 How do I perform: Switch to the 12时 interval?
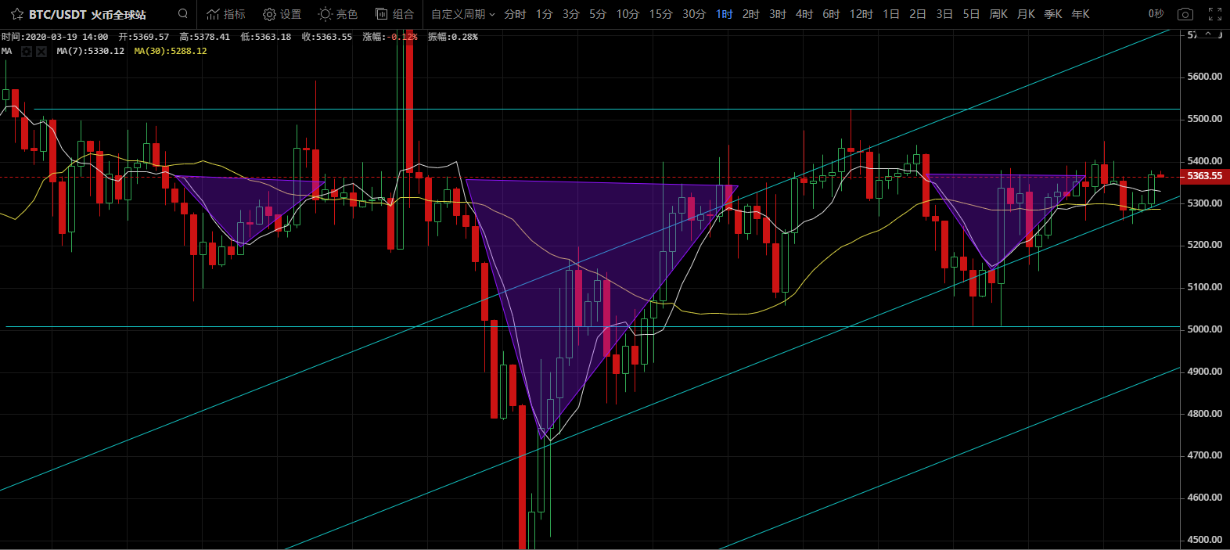[861, 14]
